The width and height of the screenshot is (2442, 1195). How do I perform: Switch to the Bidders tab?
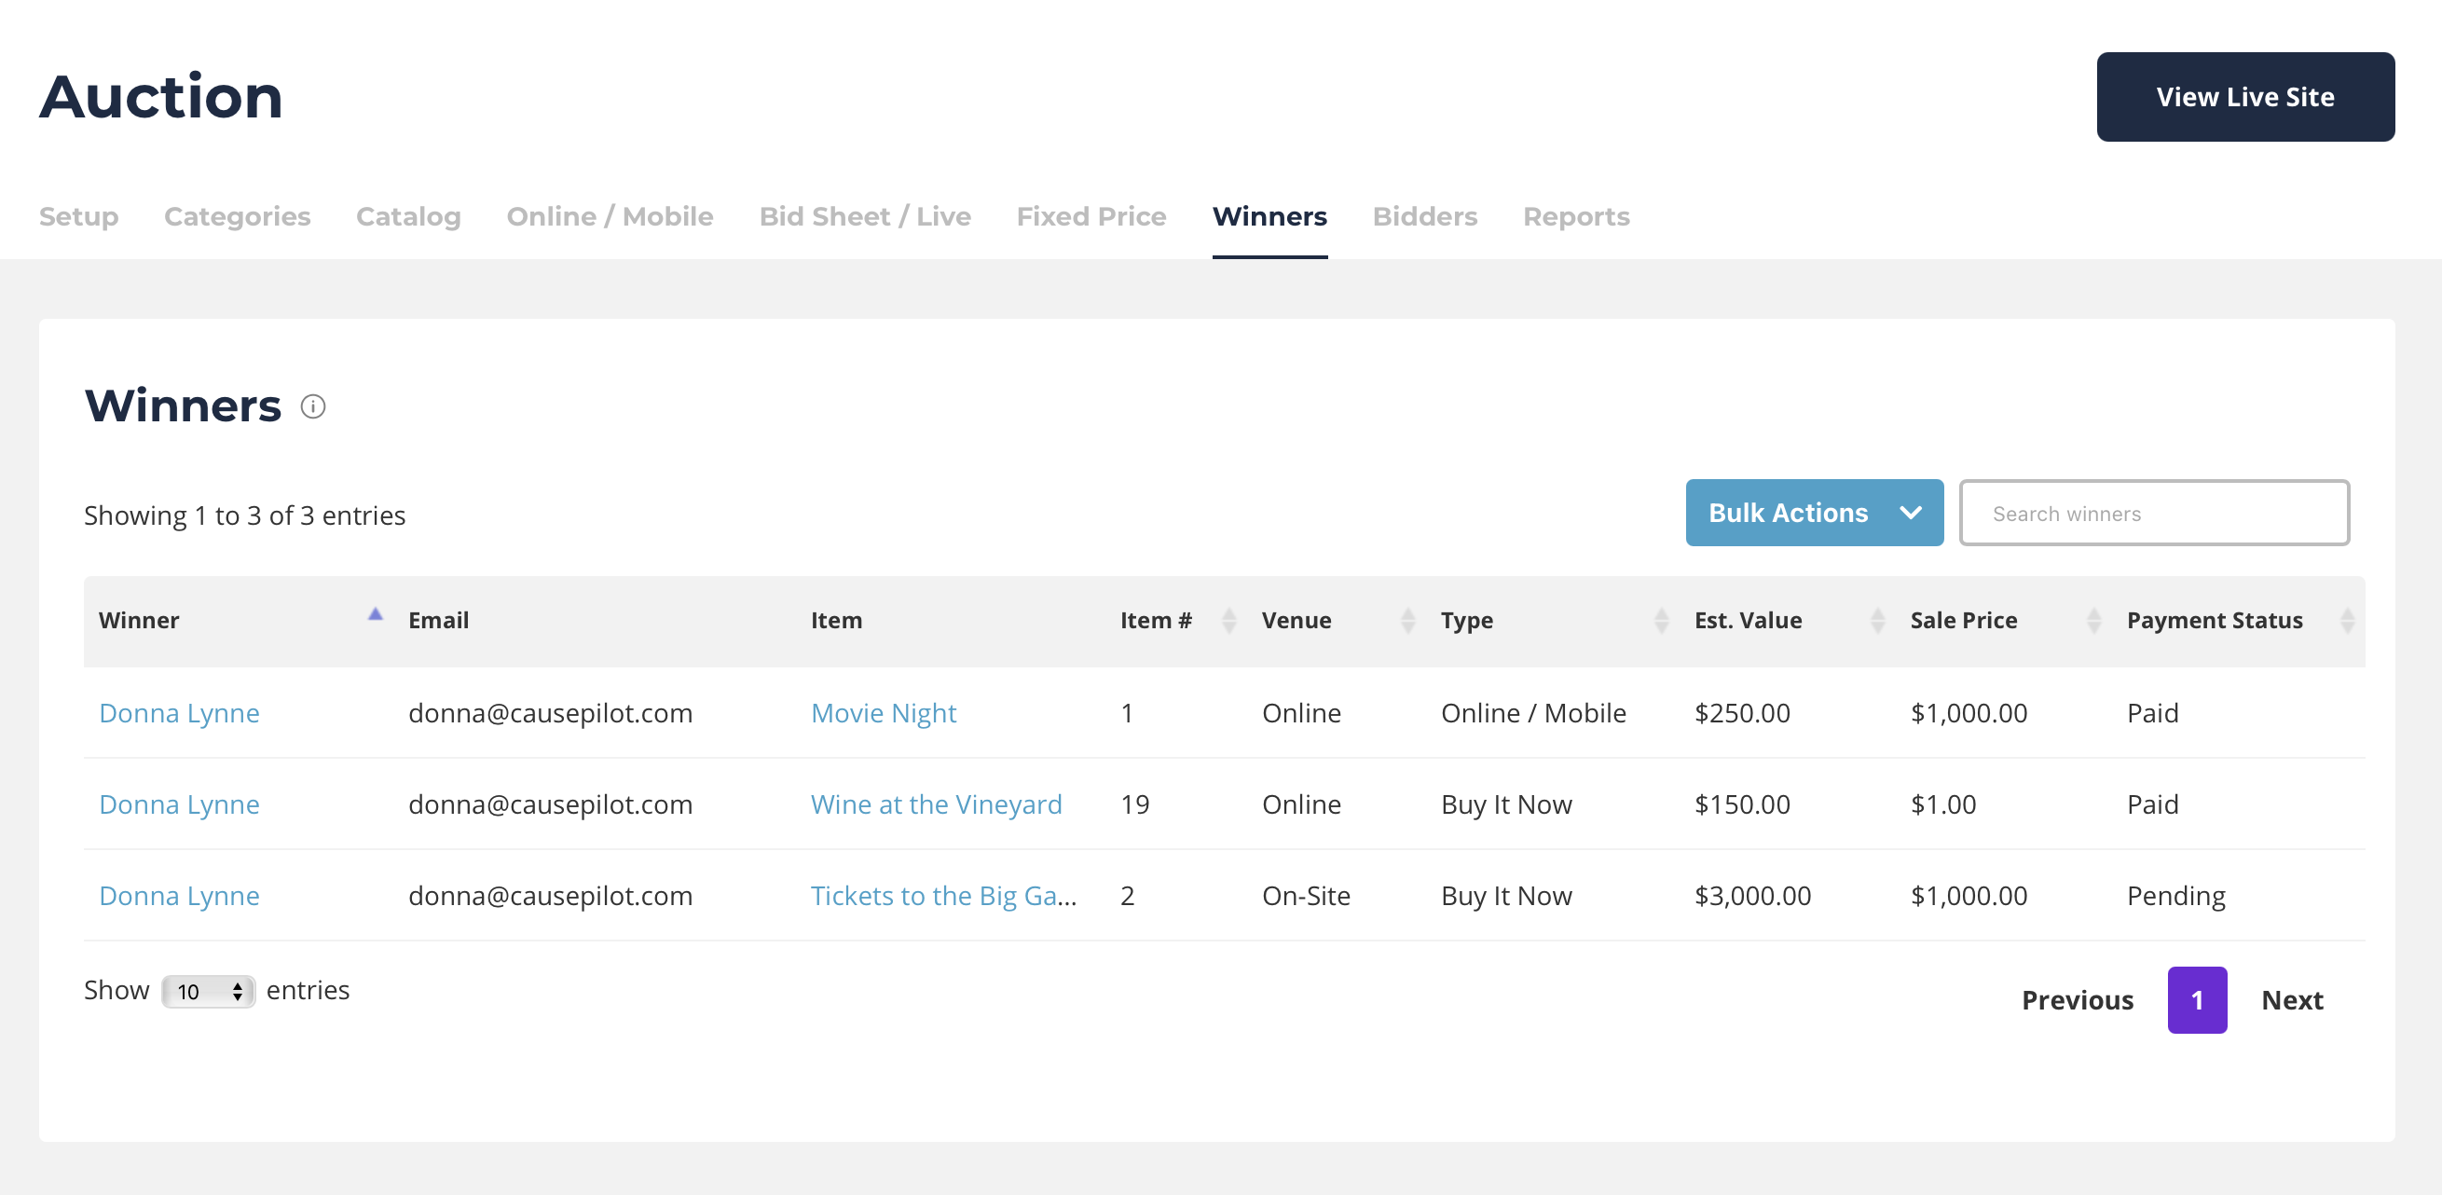pos(1424,216)
